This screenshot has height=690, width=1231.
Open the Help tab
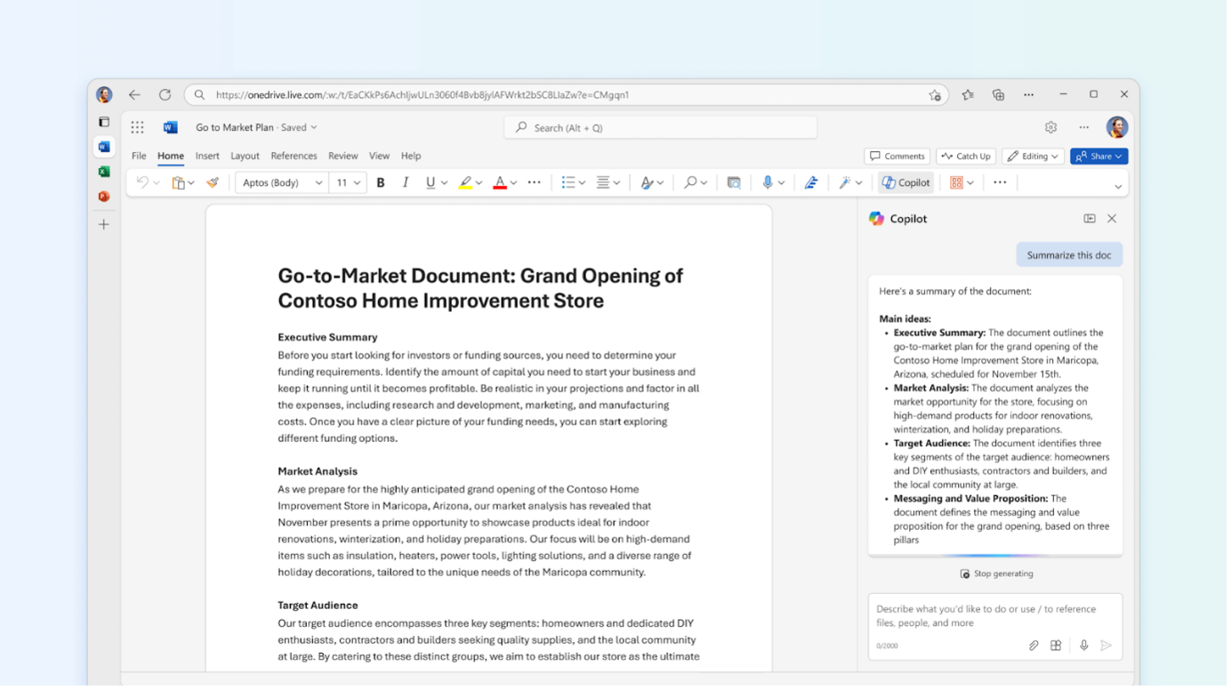tap(412, 156)
